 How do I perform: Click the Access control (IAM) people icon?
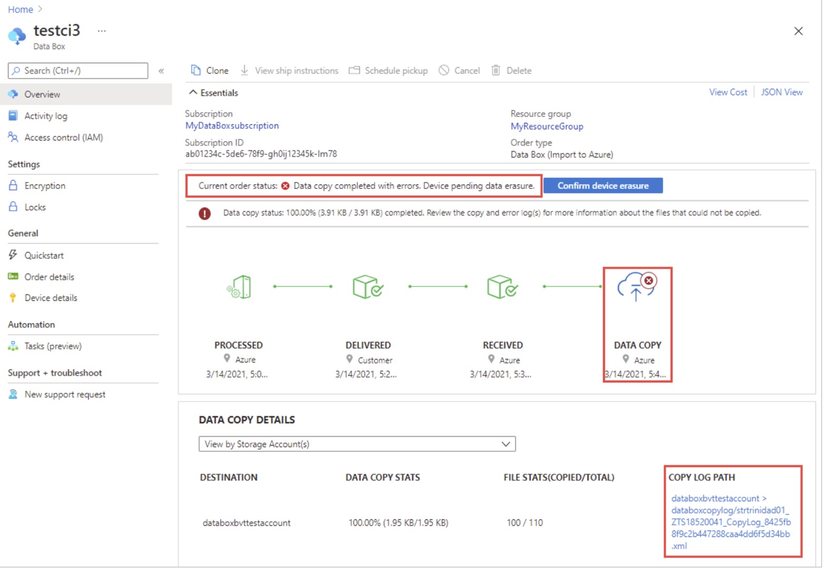point(13,137)
